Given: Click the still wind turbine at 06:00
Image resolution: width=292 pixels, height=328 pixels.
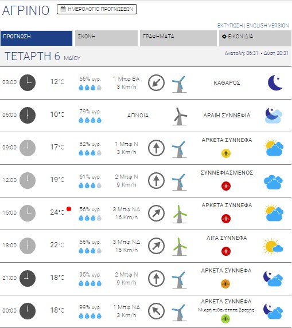Looking at the screenshot, I should (x=180, y=116).
